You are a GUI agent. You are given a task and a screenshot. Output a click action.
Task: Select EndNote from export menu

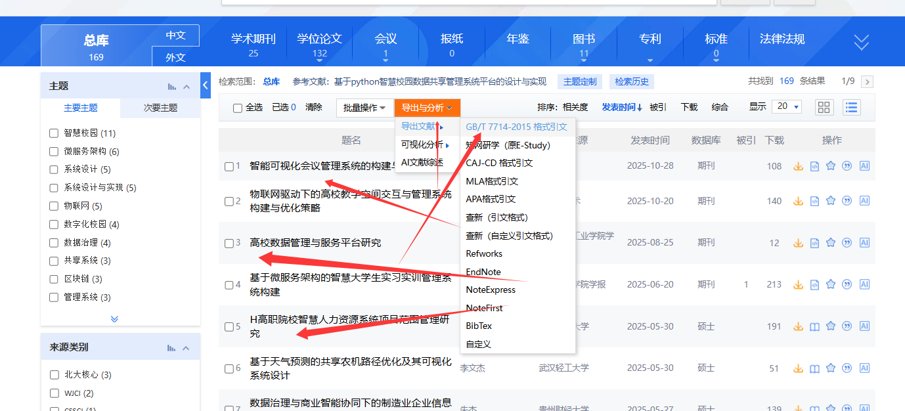click(x=483, y=272)
